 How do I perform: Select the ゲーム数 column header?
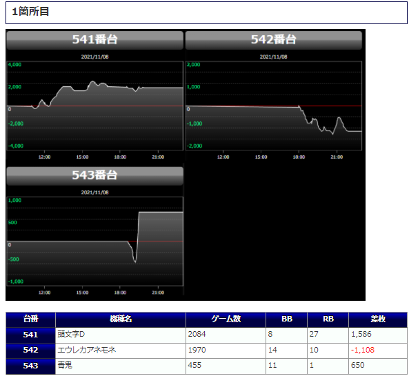pos(226,319)
